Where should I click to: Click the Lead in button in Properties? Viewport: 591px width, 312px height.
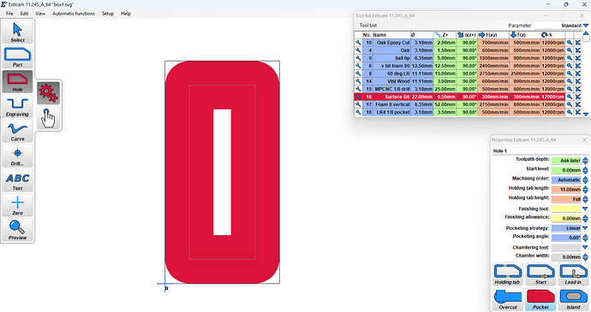tap(573, 274)
